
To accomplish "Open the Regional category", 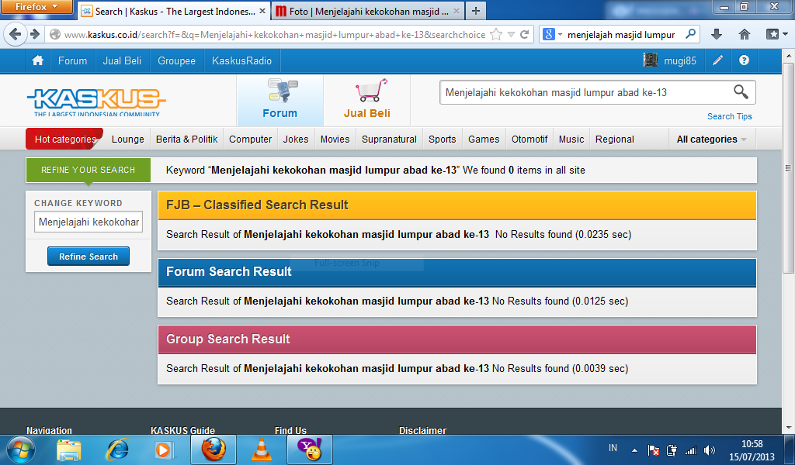I will pos(615,139).
